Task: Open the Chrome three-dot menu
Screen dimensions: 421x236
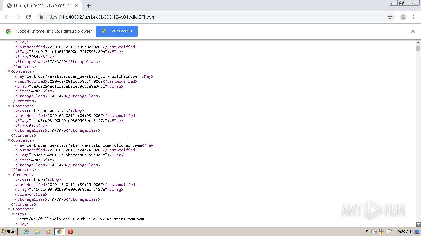Action: coord(414,17)
